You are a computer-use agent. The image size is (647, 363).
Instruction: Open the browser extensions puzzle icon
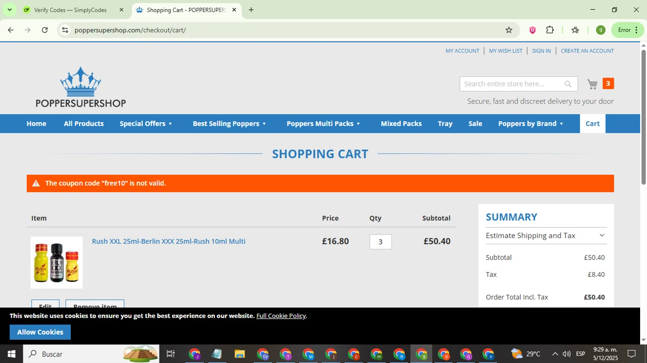click(550, 30)
